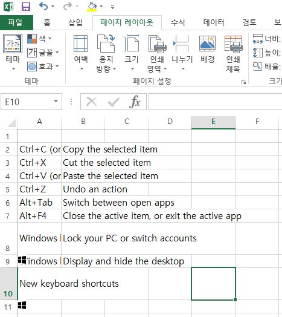Viewport: 282px width, 317px height.
Task: Click the Windows logo image in row 11
Action: [x=22, y=306]
